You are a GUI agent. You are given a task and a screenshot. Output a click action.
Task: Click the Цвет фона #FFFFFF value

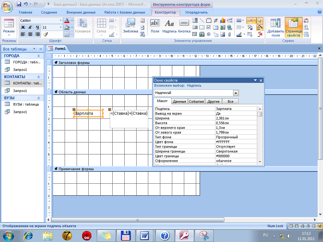[236, 142]
